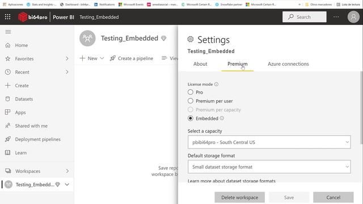This screenshot has height=204, width=363.
Task: Open the more options ellipsis in header
Action: click(x=336, y=16)
